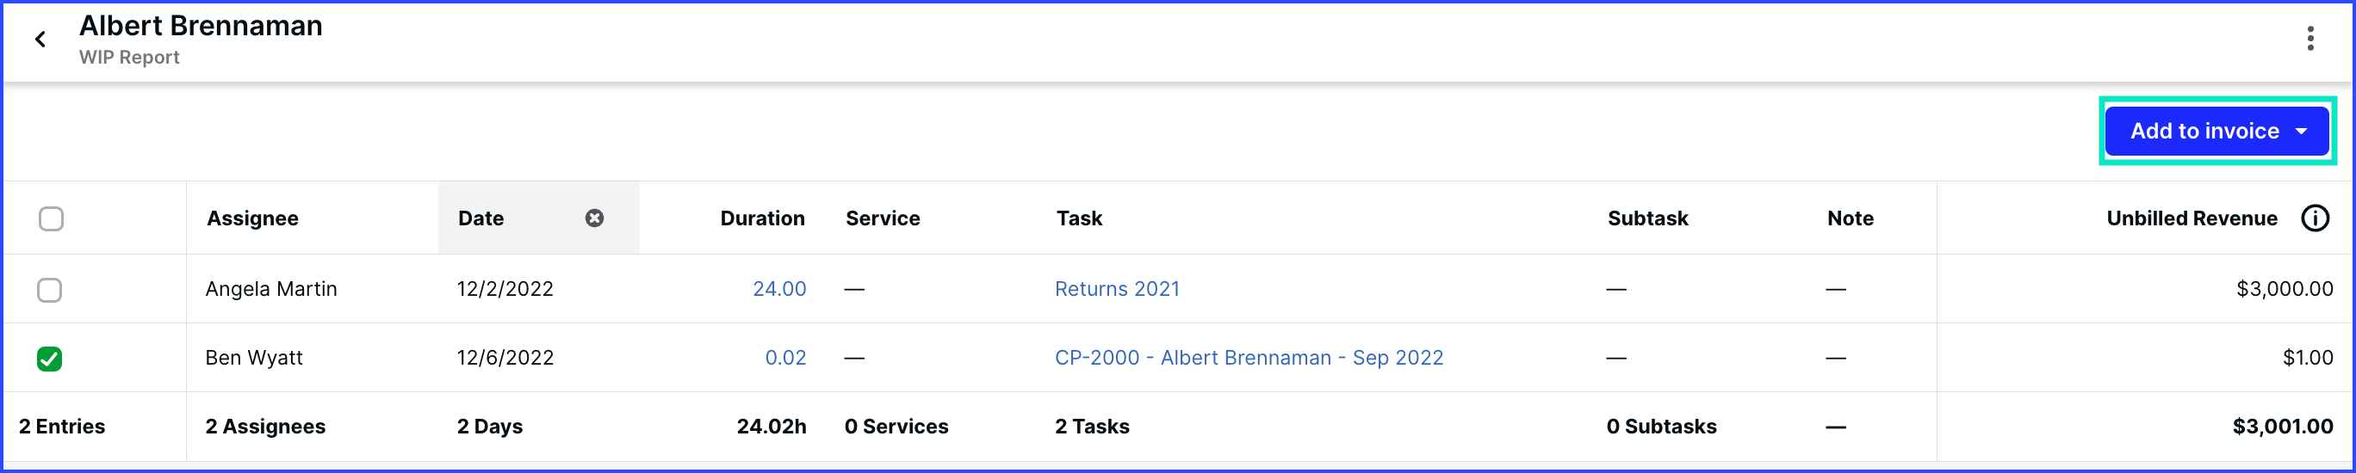Click the Add to invoice button label
2356x473 pixels.
2204,132
